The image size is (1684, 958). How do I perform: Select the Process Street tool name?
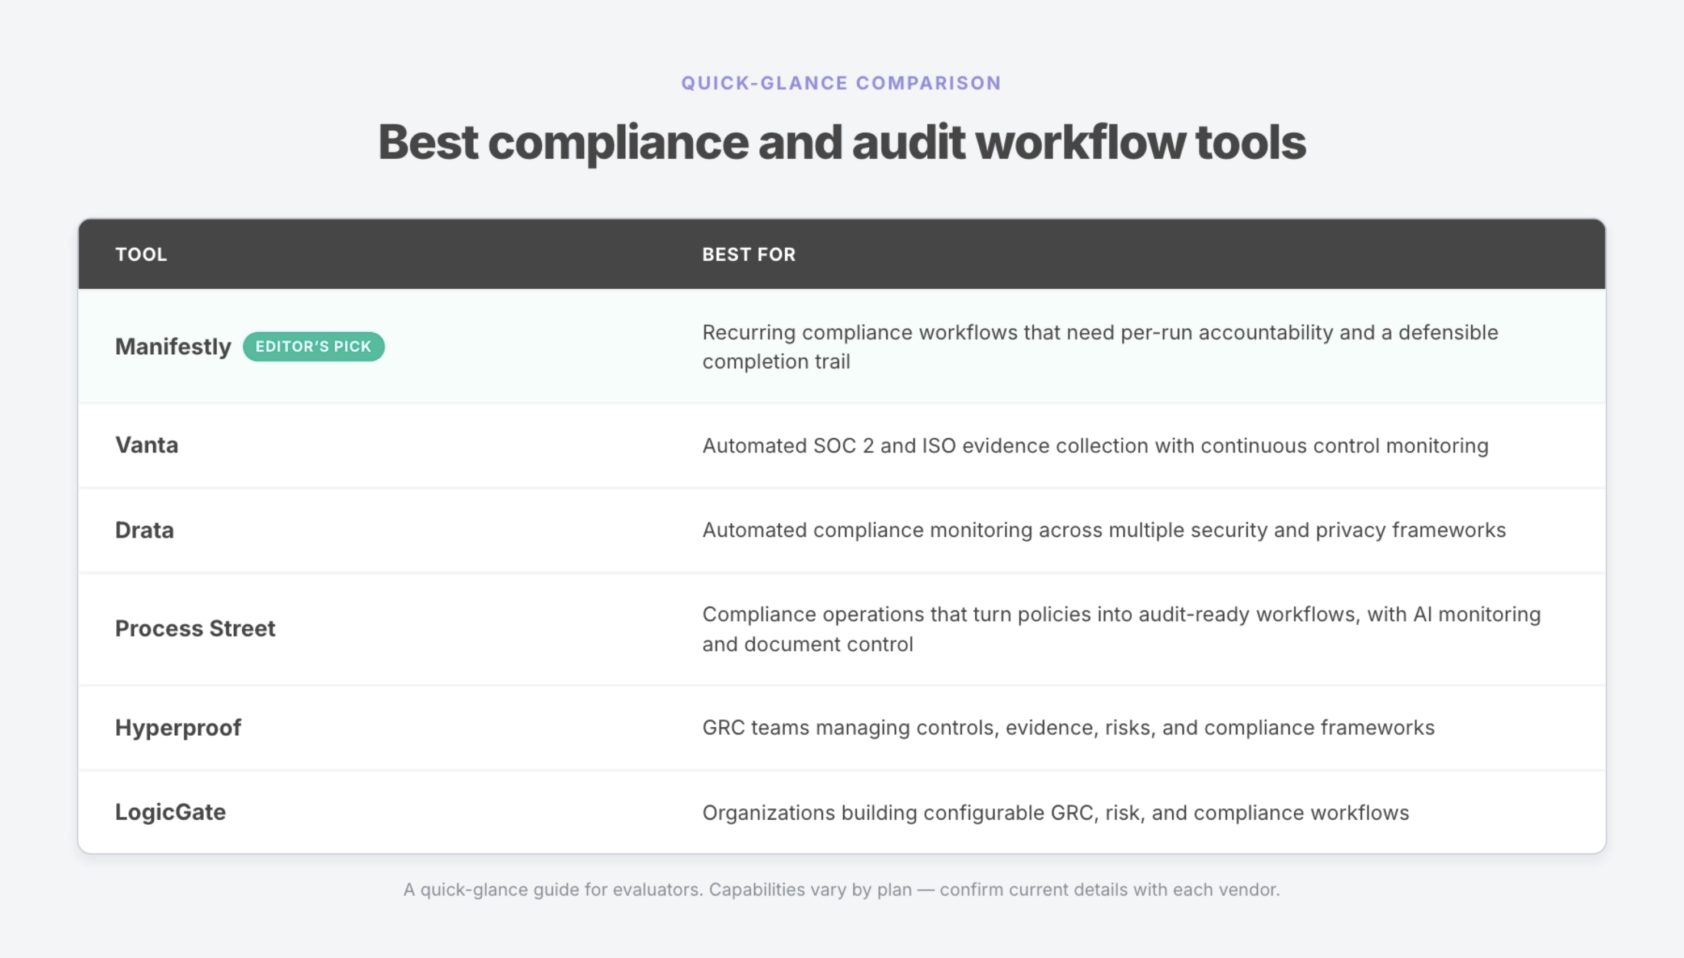[x=195, y=628]
